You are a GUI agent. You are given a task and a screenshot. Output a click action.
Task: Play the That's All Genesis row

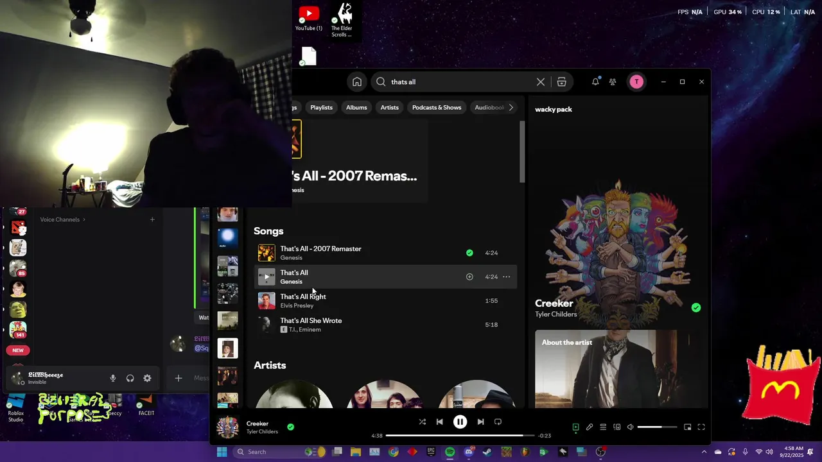pyautogui.click(x=267, y=277)
